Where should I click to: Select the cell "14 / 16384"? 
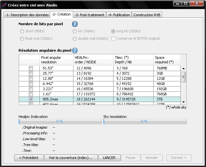pos(93,78)
